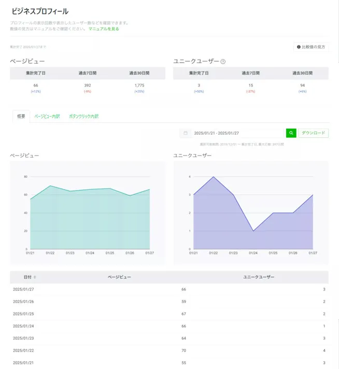The width and height of the screenshot is (339, 369).
Task: Click the 過去30日間 page view value 1,775
Action: 139,85
